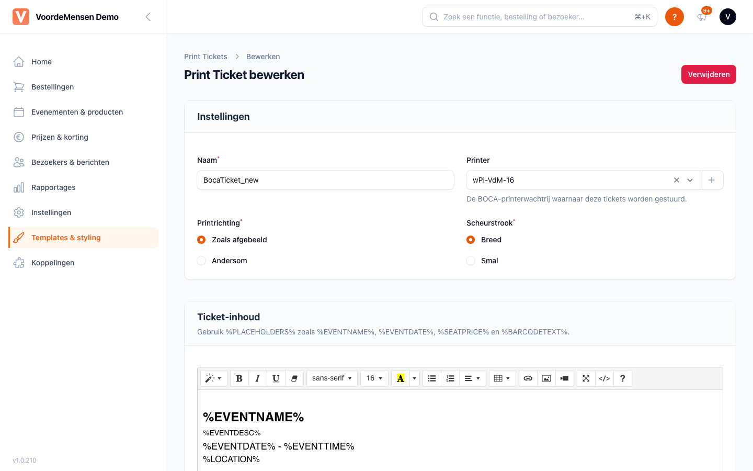This screenshot has height=471, width=753.
Task: Apply the yellow highlight text color
Action: [401, 378]
